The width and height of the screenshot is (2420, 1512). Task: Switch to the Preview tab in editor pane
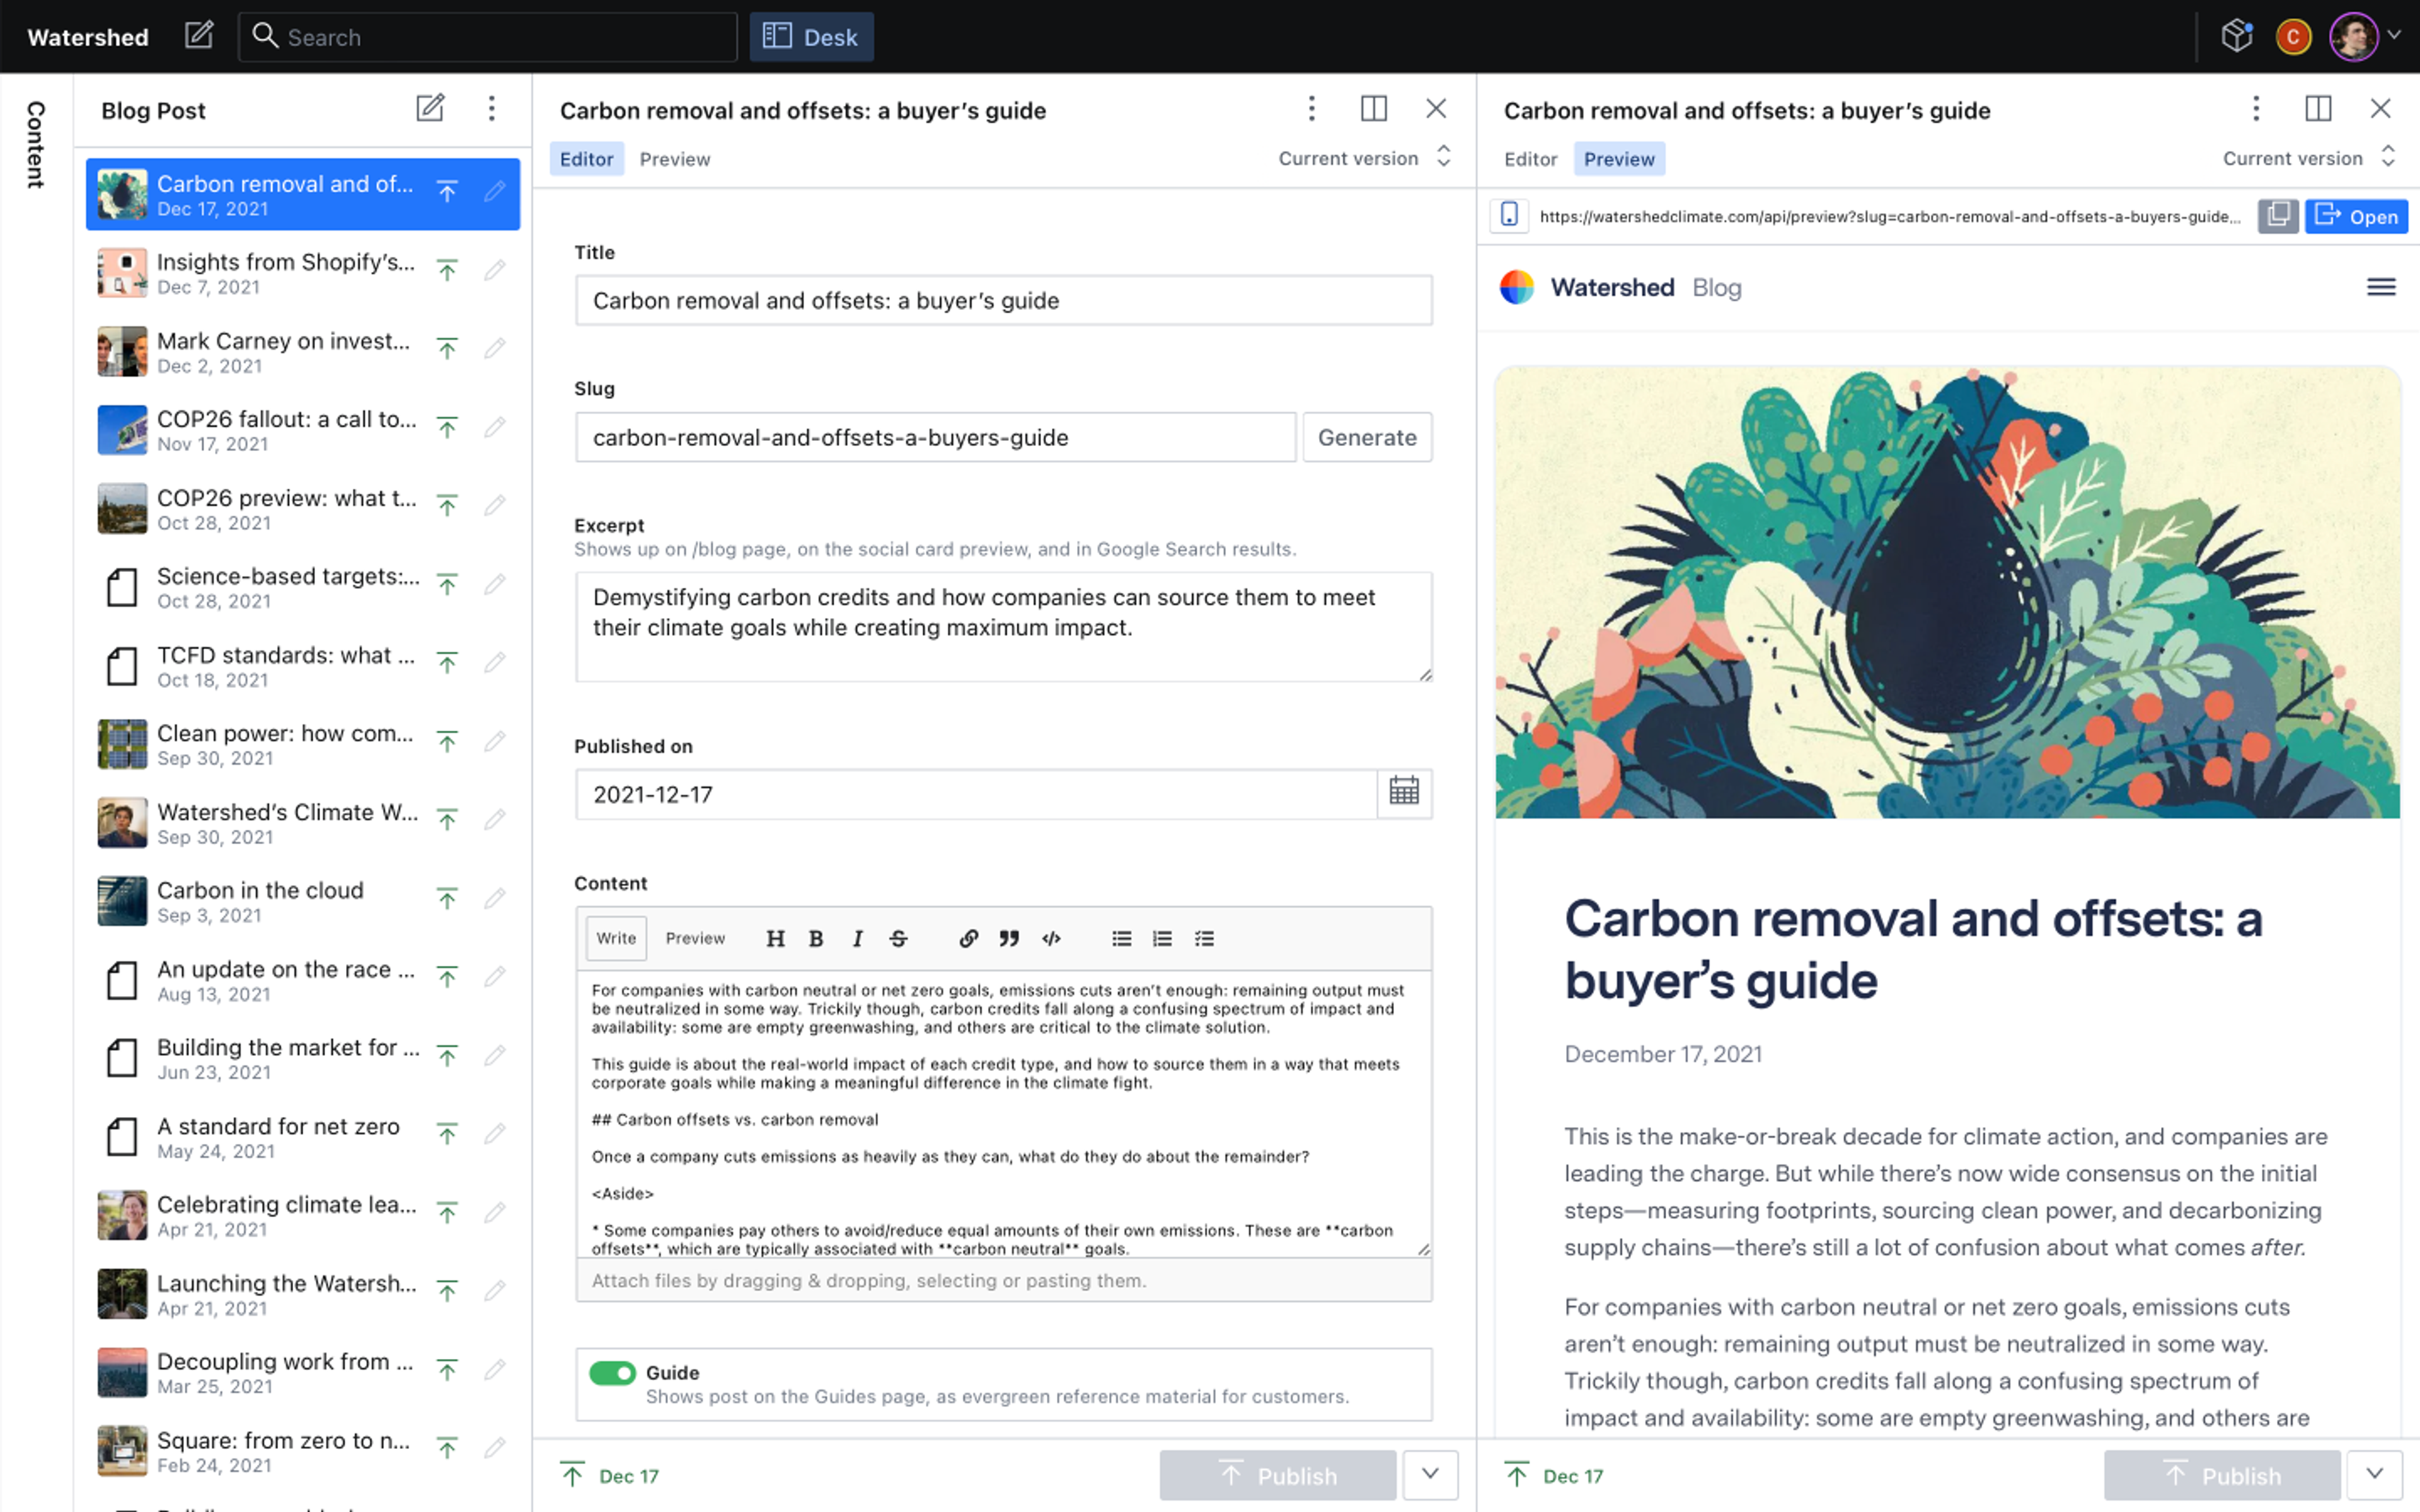pos(675,159)
